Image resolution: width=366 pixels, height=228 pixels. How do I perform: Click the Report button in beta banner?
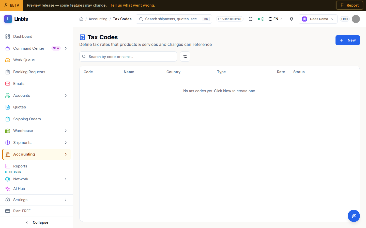349,5
